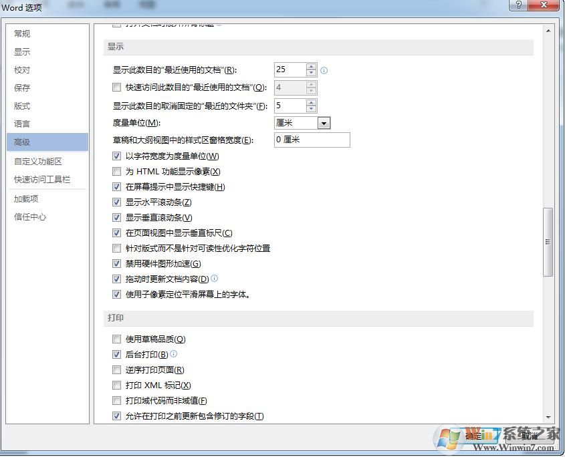Enable 快速访问此数目的最近使用的文档 checkbox
The image size is (565, 457).
pyautogui.click(x=116, y=87)
